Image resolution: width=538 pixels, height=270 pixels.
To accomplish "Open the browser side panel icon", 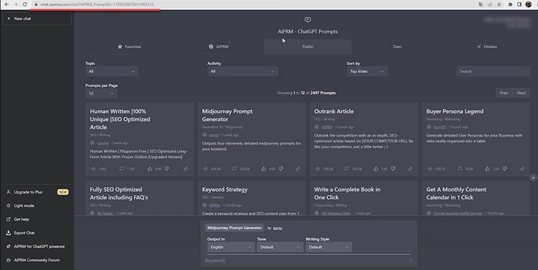I will (x=520, y=5).
